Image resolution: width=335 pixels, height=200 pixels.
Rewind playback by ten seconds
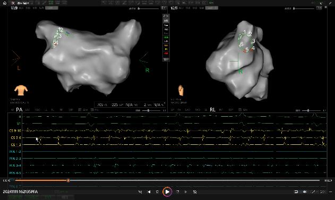(158, 192)
